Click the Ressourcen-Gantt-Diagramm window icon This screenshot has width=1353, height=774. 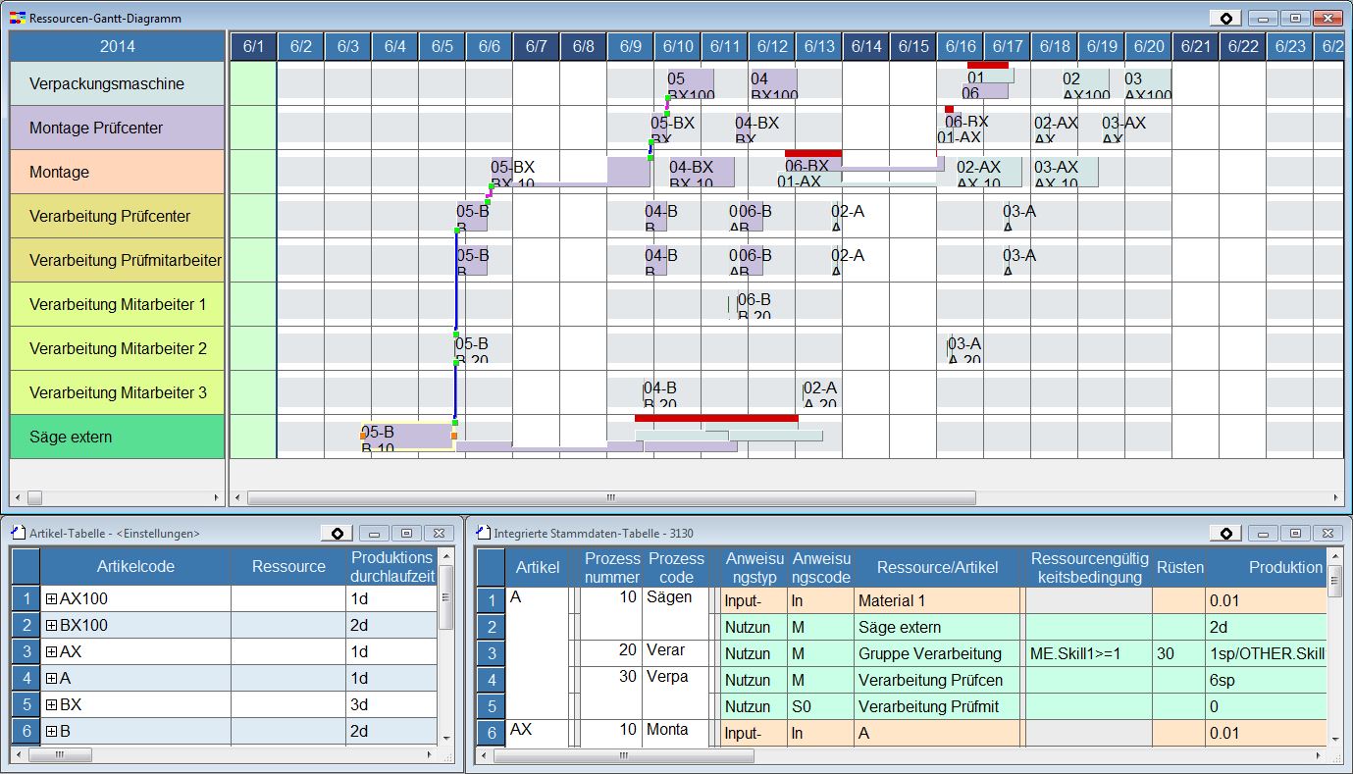click(17, 19)
